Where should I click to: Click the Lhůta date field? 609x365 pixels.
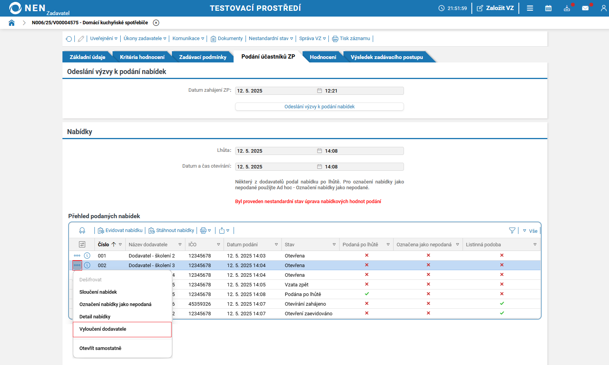coord(276,151)
